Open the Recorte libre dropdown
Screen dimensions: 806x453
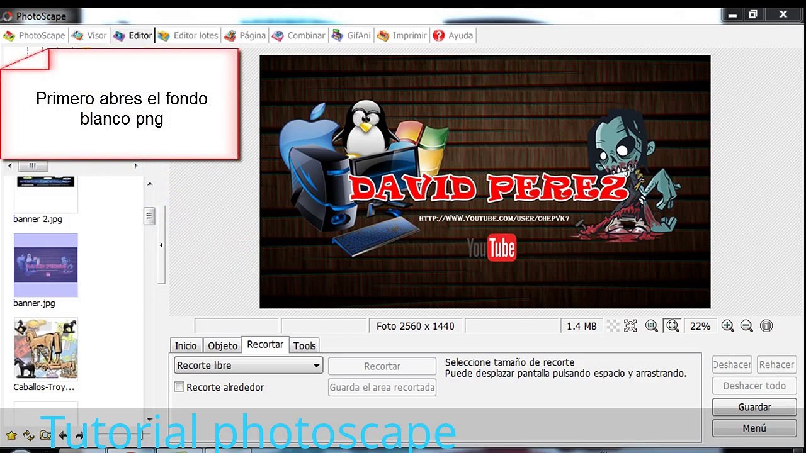click(248, 366)
